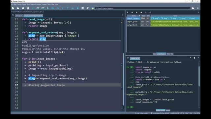Interrupt kernel stop icon in console
Screen dimensions: 211x119
191,58
